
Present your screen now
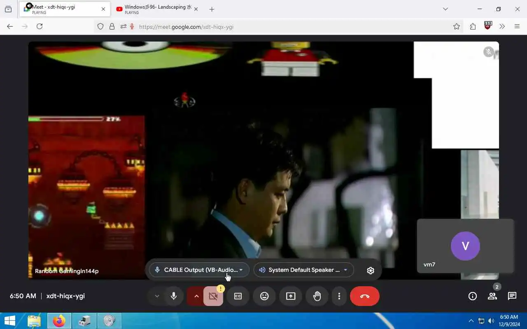[291, 296]
